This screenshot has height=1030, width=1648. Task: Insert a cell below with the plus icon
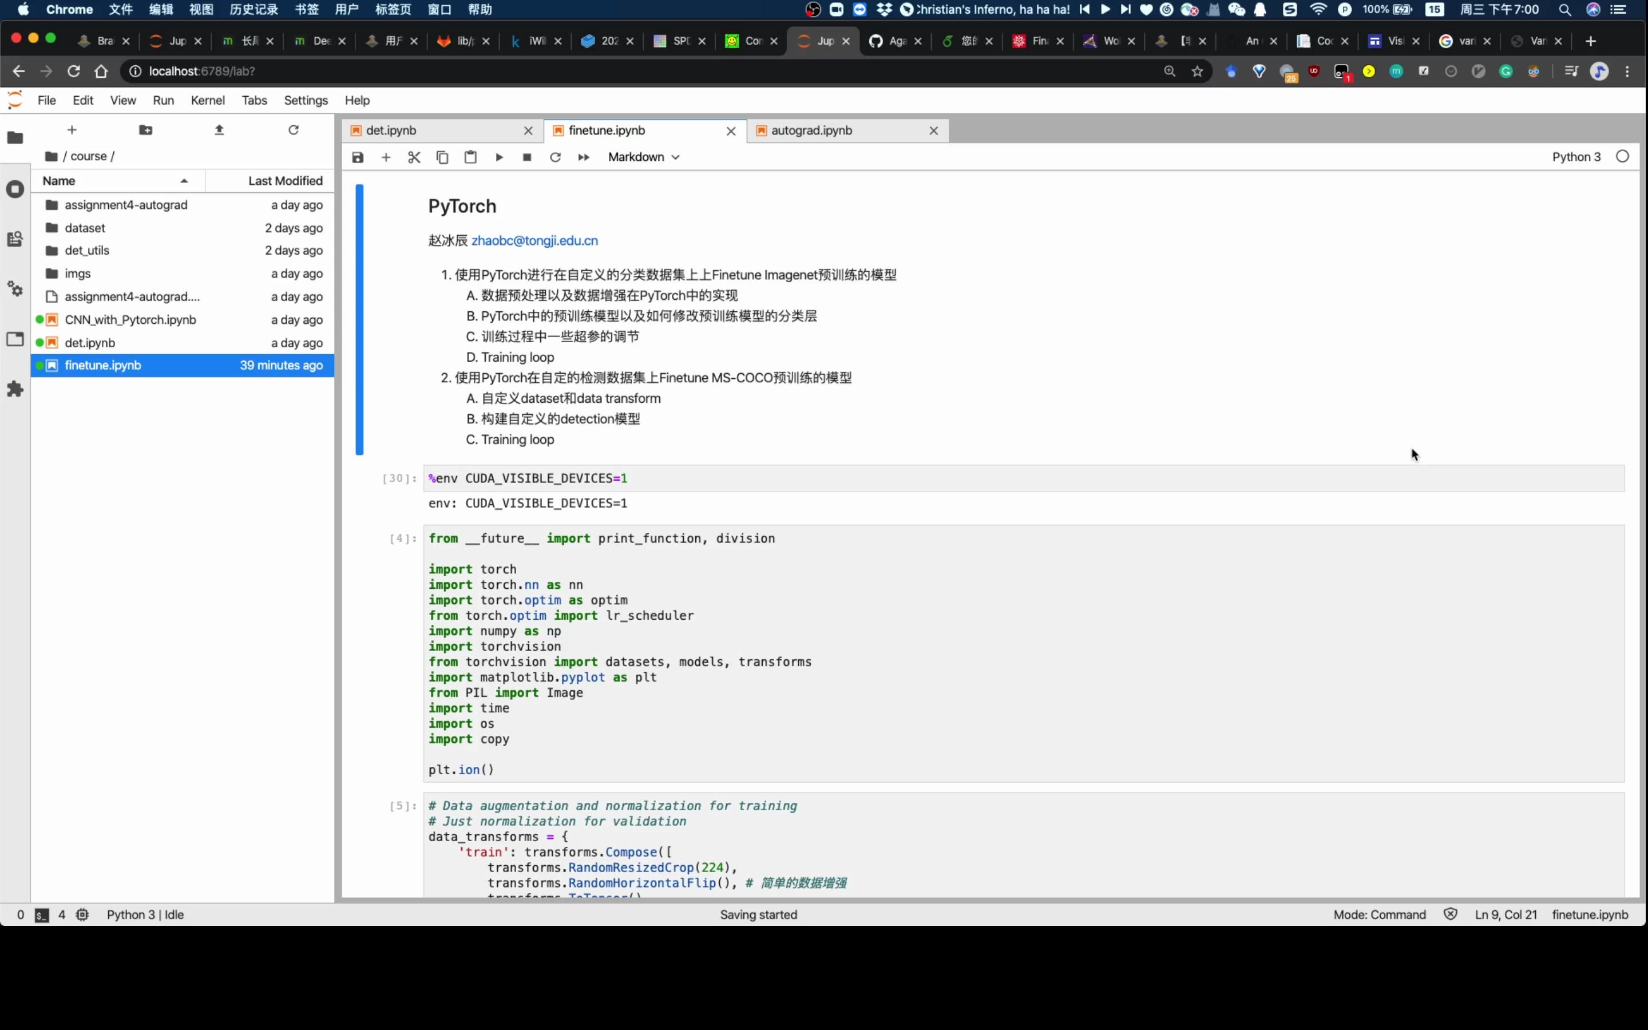[386, 157]
